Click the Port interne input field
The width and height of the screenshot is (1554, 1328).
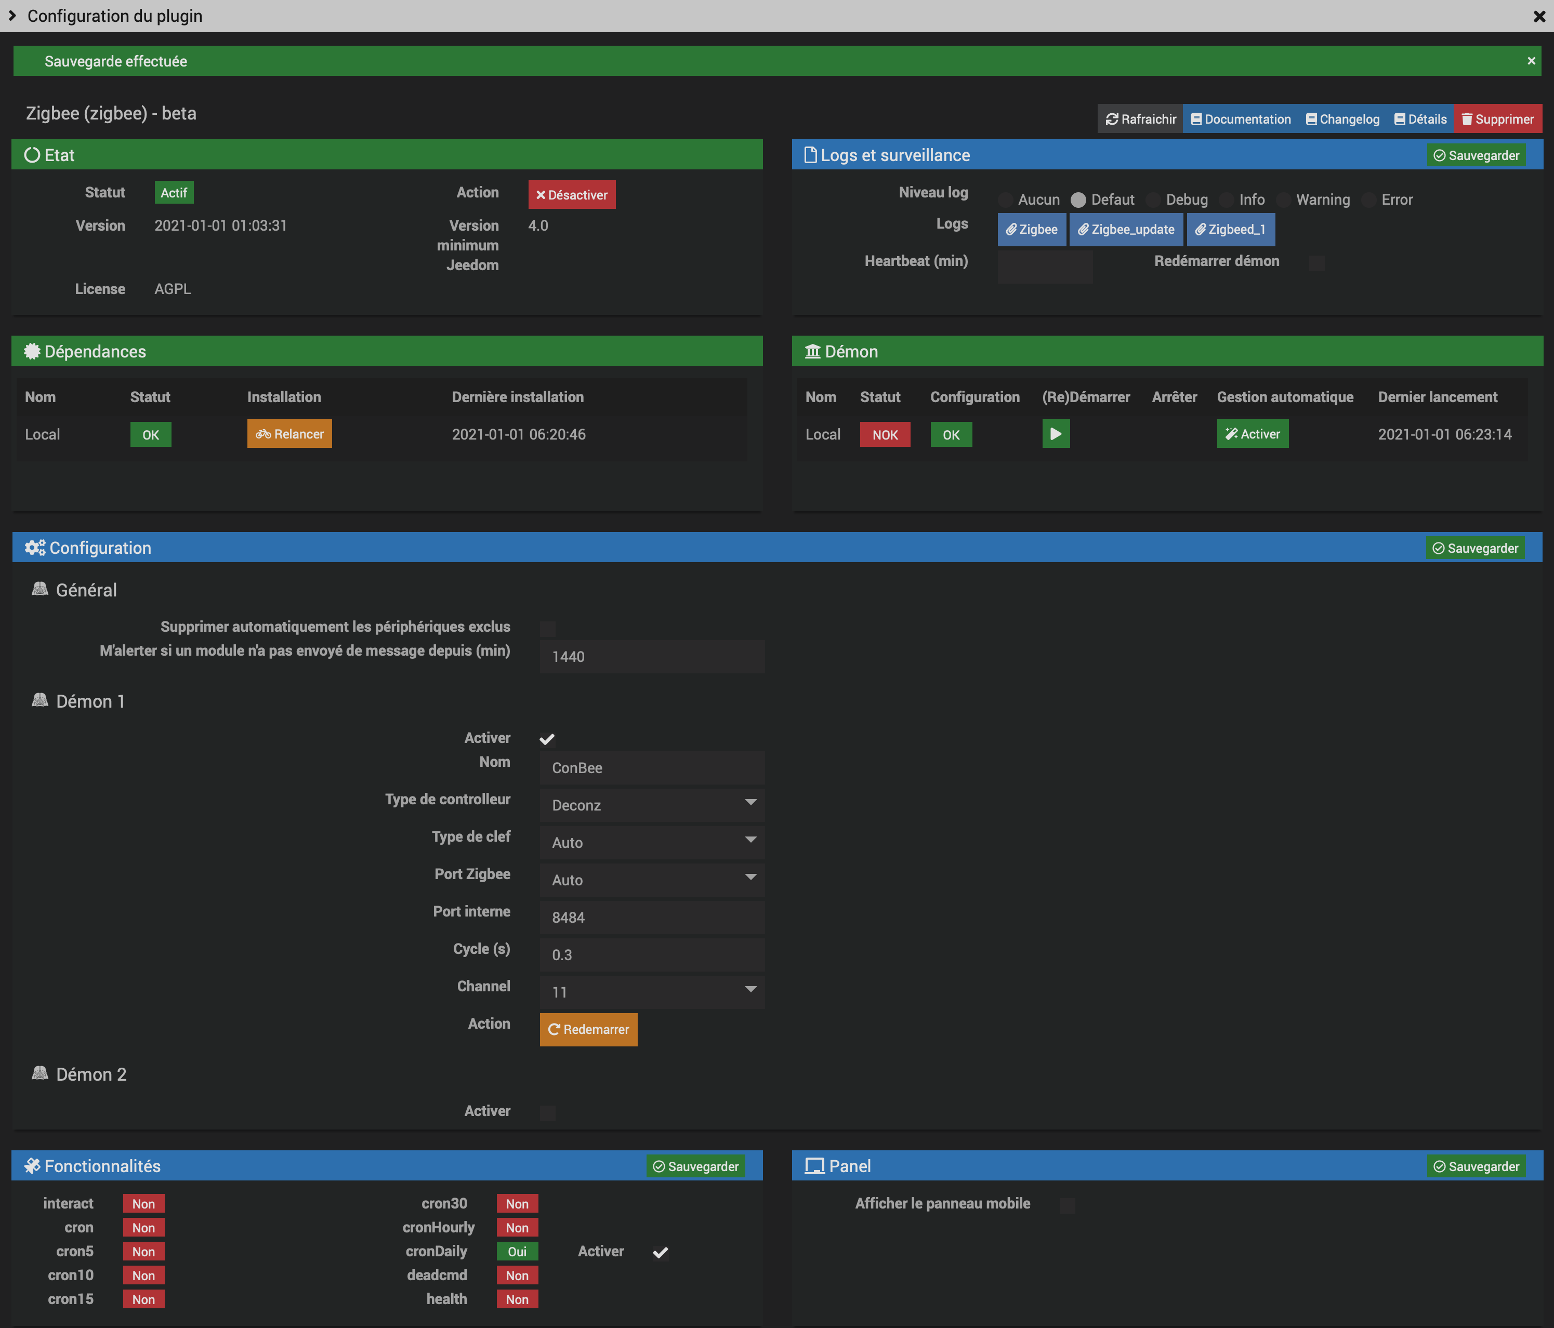pyautogui.click(x=652, y=917)
